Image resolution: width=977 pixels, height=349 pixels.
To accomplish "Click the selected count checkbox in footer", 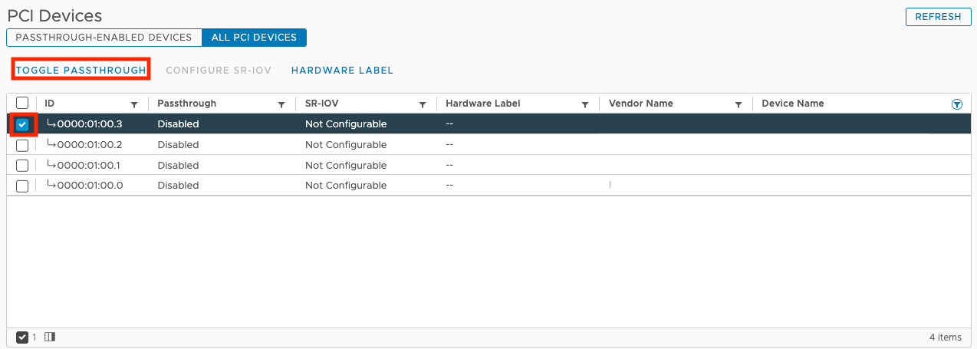I will pyautogui.click(x=22, y=337).
